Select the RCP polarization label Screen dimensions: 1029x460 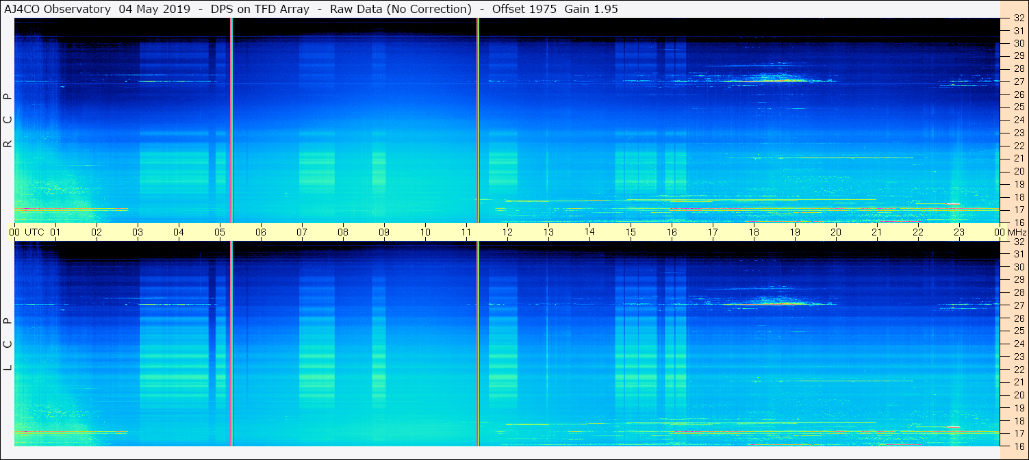(x=8, y=120)
